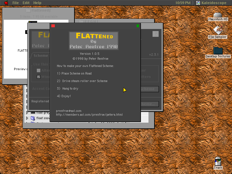Viewport: 232px width, 174px height.
Task: Click the Flattened title banner in the about dialog
Action: [x=94, y=41]
